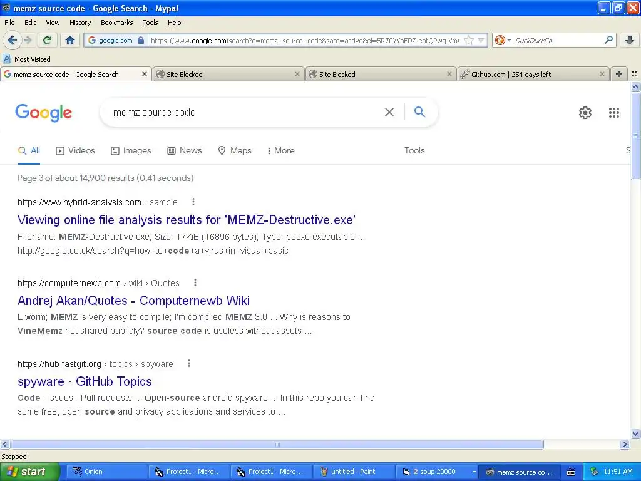Open the Tools menu
The width and height of the screenshot is (641, 481).
tap(150, 23)
